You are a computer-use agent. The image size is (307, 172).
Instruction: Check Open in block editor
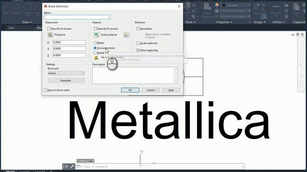pos(46,90)
